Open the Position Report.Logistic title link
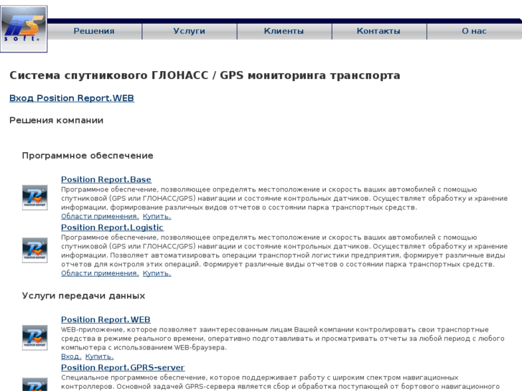 112,227
